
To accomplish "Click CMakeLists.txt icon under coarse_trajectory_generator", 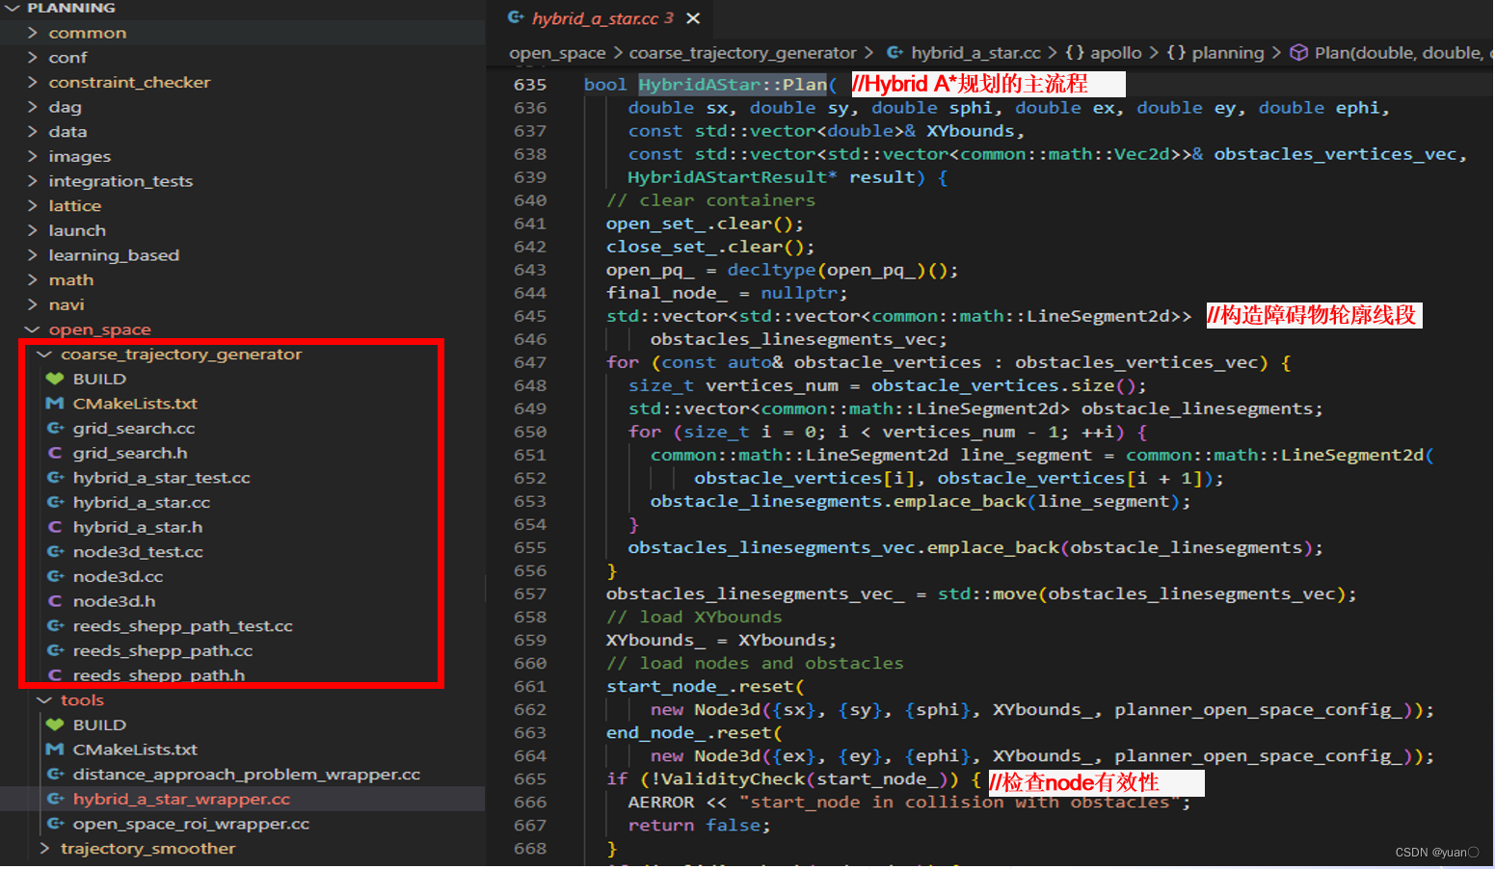I will coord(55,404).
